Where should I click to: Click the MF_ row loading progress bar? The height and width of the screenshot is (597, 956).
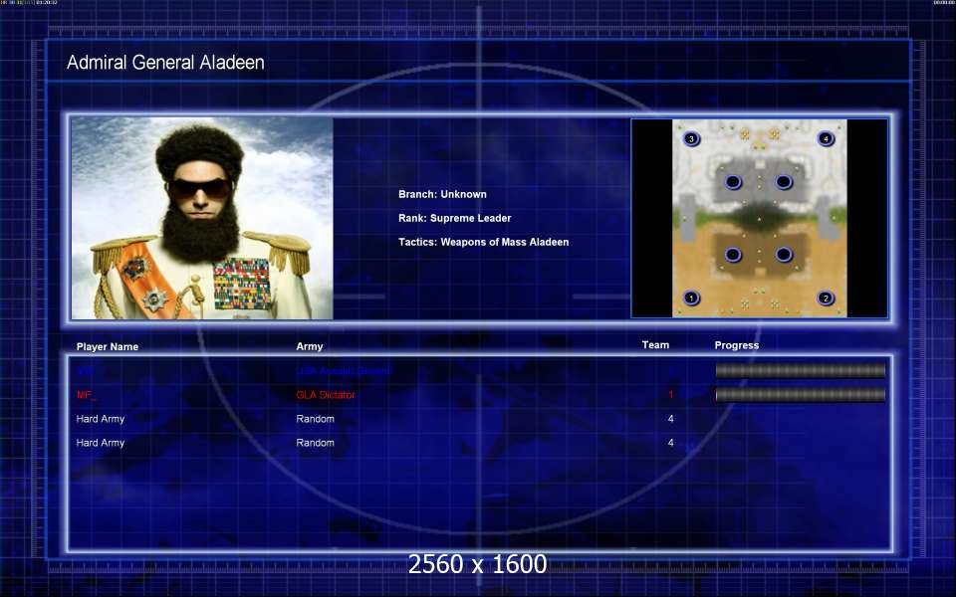tap(800, 395)
